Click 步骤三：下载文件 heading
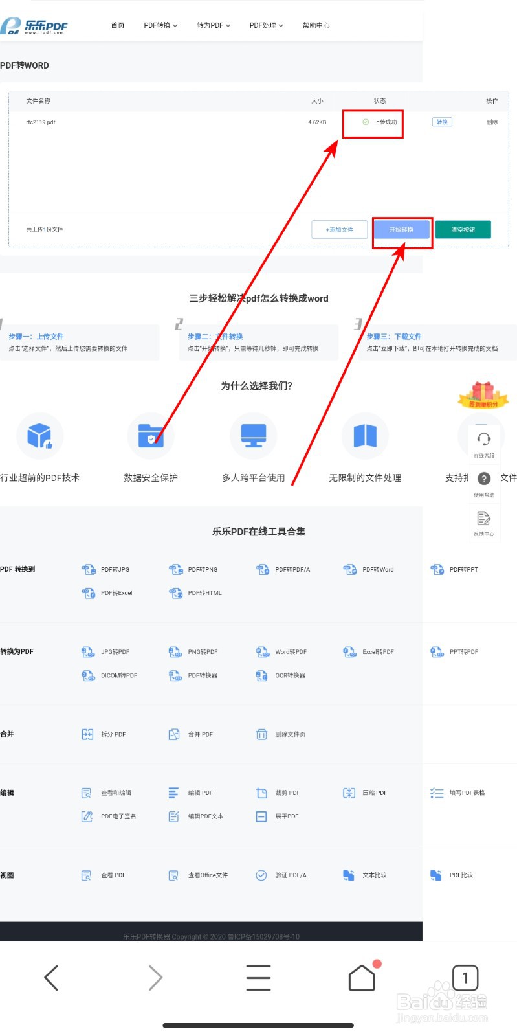This screenshot has height=1036, width=517. [x=394, y=337]
